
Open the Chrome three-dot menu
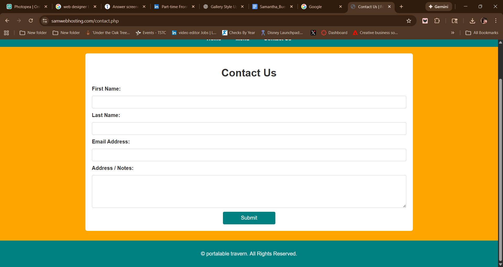[x=496, y=21]
